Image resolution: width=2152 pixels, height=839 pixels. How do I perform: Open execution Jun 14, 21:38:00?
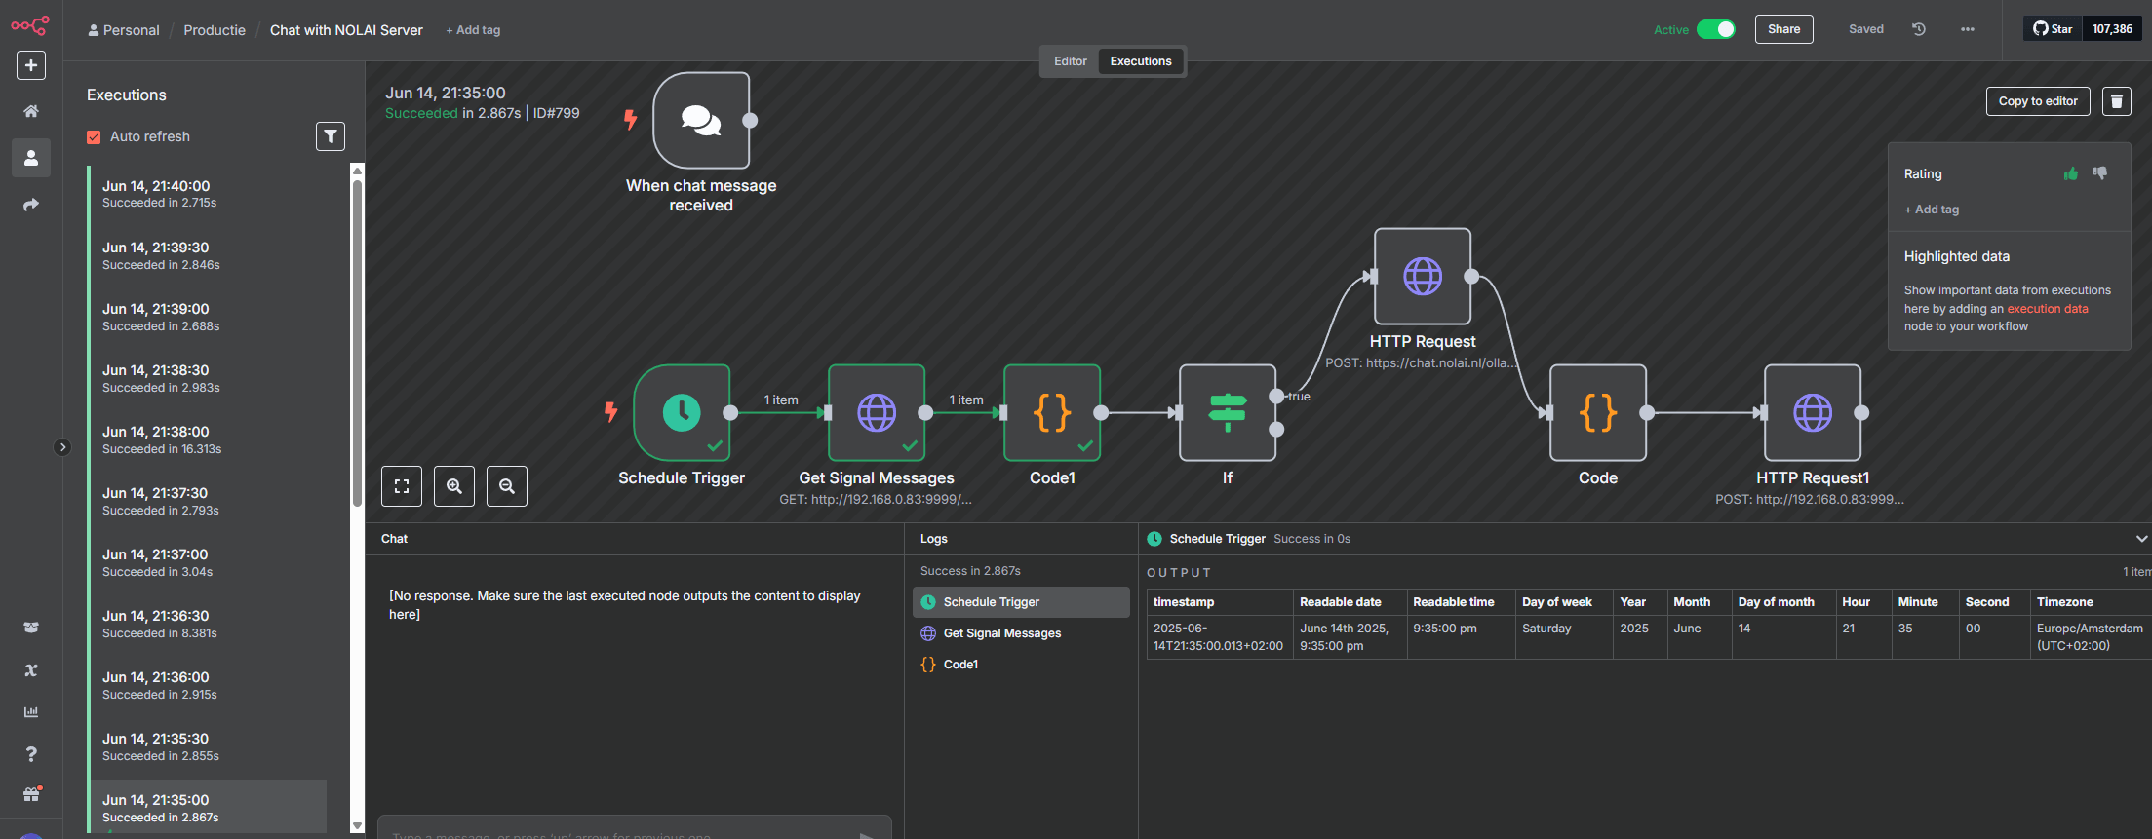208,439
